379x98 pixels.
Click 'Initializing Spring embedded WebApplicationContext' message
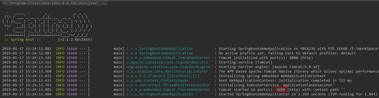(272, 76)
